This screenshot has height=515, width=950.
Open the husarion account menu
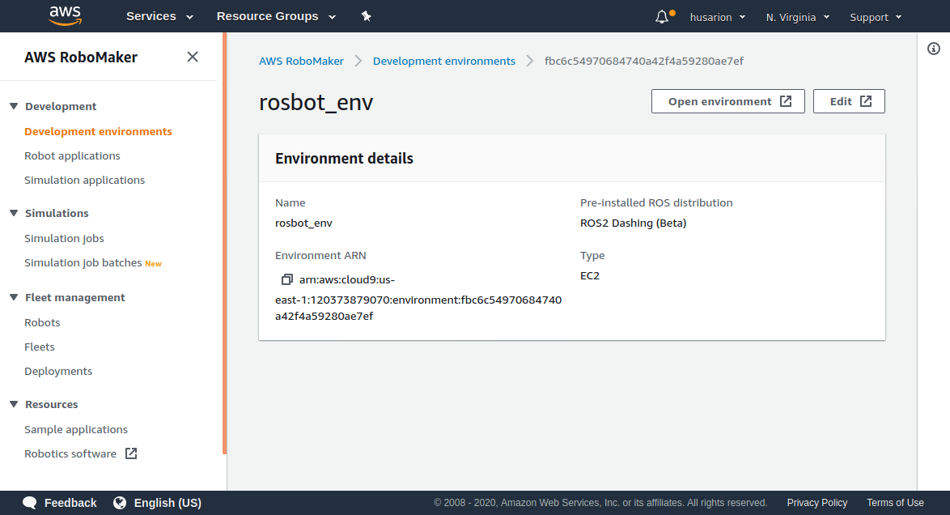point(718,17)
